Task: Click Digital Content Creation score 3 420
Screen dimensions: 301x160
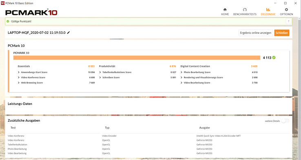Action: [x=254, y=66]
